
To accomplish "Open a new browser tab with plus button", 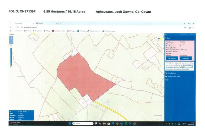I will pos(60,23).
